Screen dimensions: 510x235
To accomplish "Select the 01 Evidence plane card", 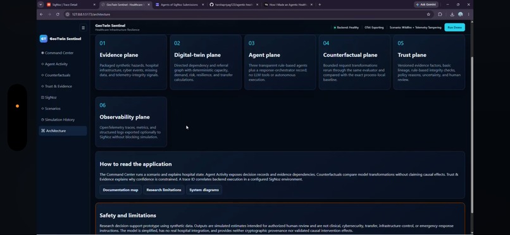I will click(x=131, y=63).
